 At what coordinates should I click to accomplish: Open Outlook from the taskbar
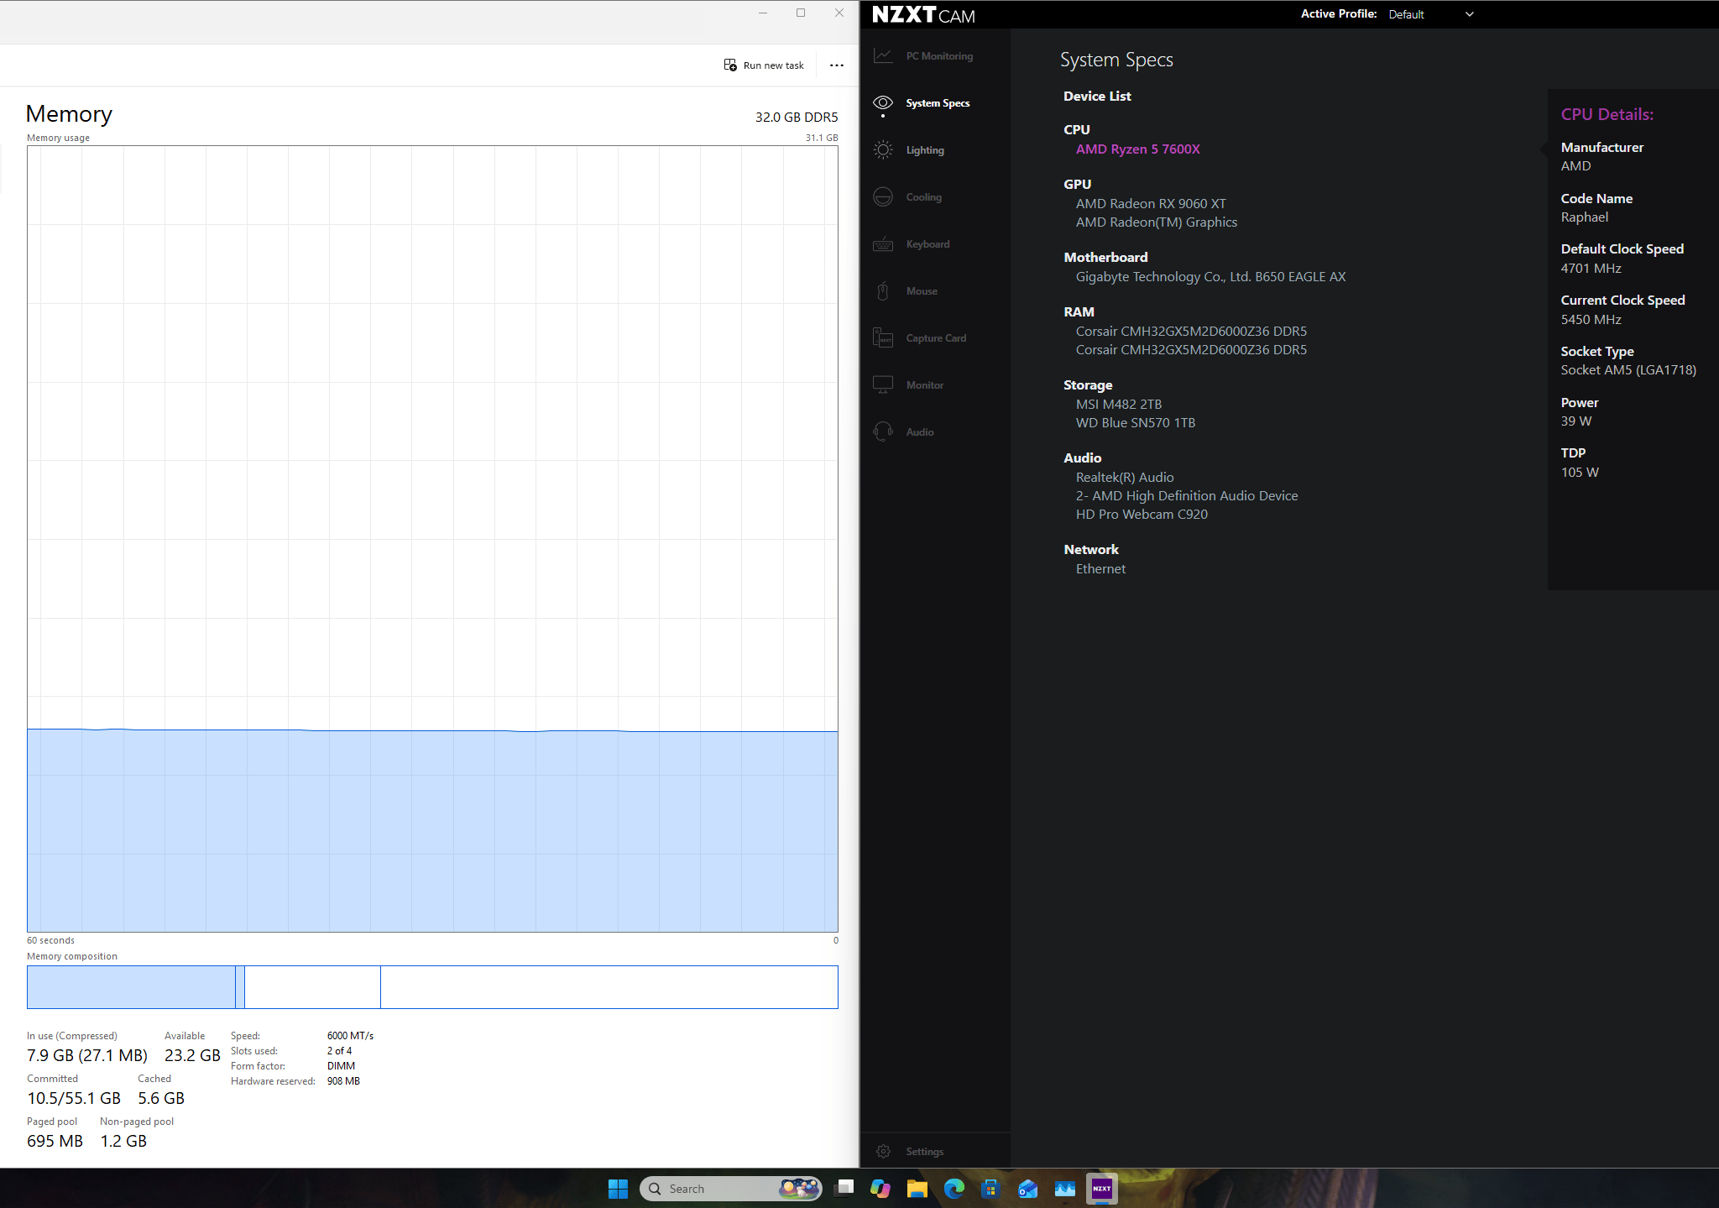(x=1028, y=1189)
